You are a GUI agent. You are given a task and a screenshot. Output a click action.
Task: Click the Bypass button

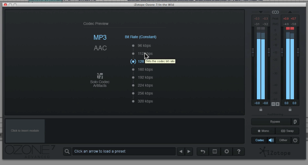[x=271, y=122]
